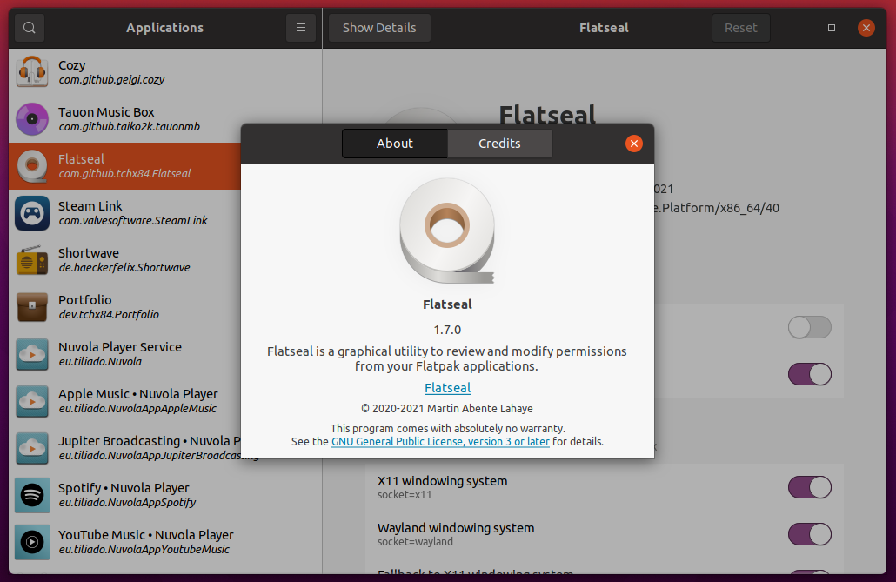Select the Shortwave radio icon
This screenshot has height=582, width=896.
[32, 259]
